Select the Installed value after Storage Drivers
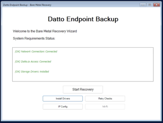This screenshot has width=163, height=123. tap(44, 71)
